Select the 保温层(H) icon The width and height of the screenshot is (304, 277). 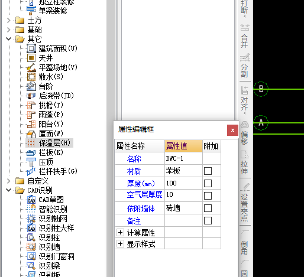pyautogui.click(x=31, y=143)
